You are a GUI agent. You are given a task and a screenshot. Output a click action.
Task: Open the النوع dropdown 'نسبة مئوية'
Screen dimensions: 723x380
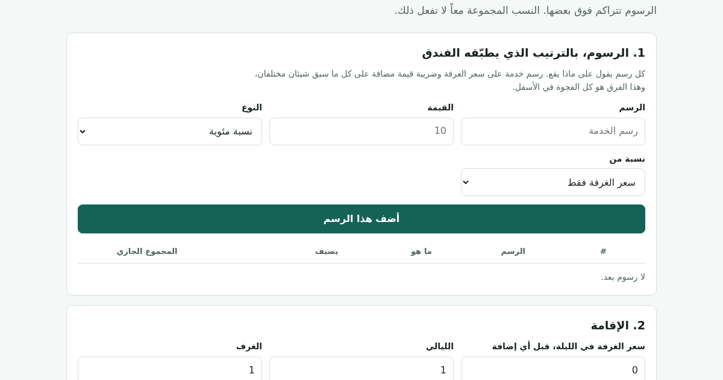pos(170,131)
